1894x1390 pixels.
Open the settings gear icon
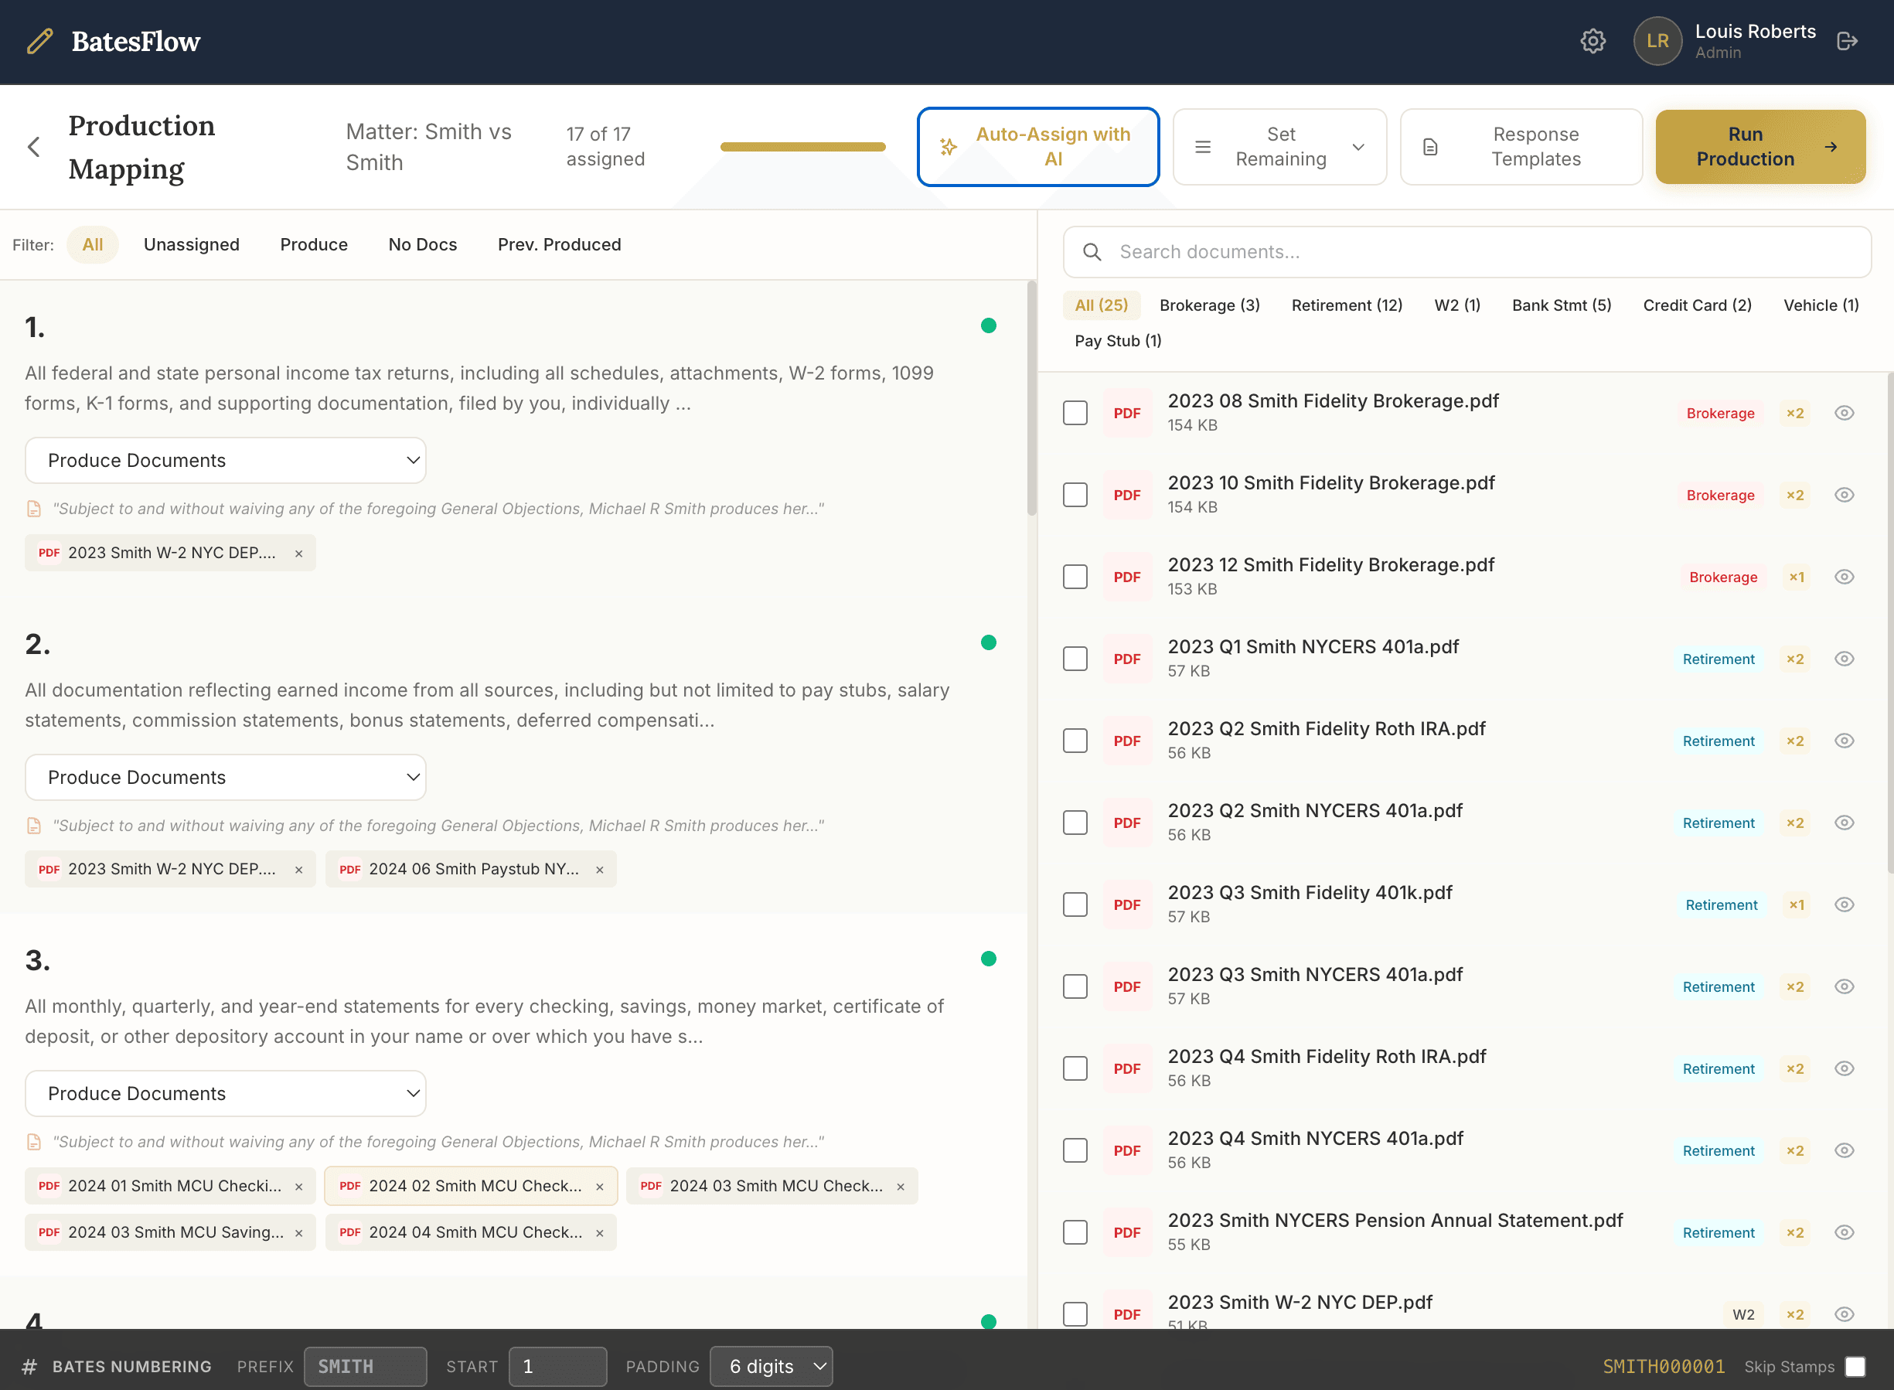point(1592,40)
